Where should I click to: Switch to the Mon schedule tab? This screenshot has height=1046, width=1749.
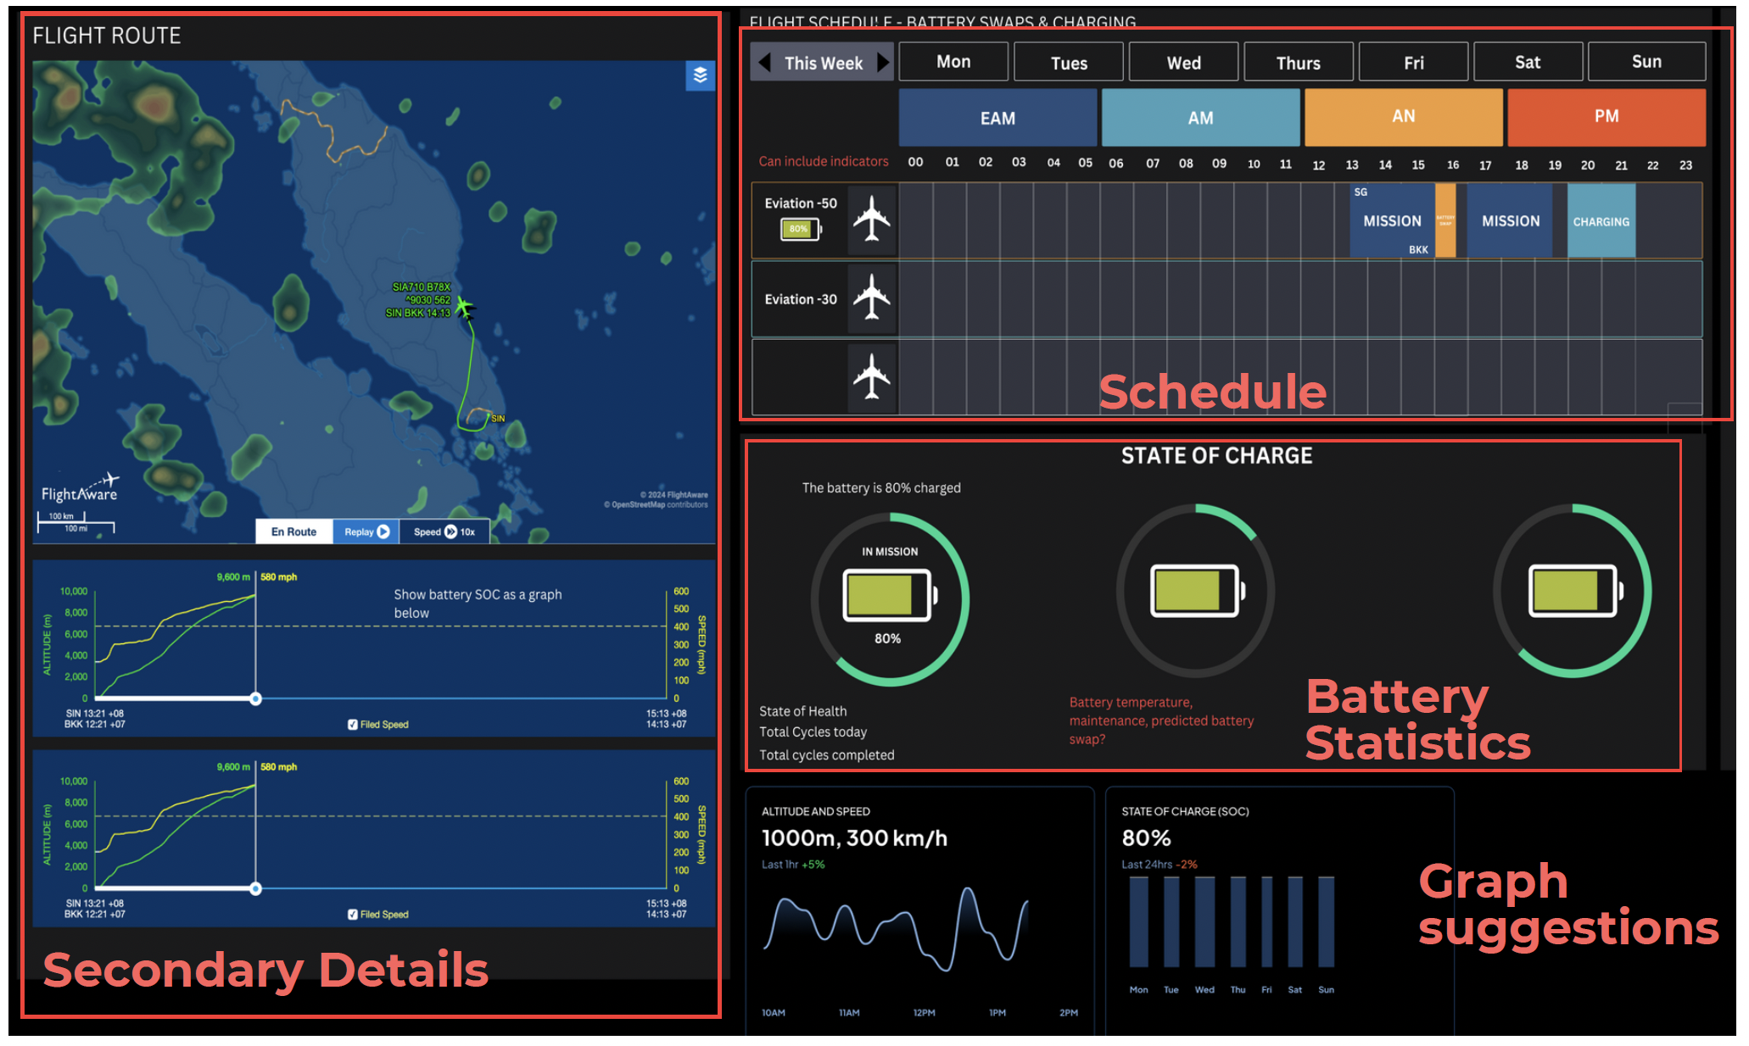[x=953, y=61]
